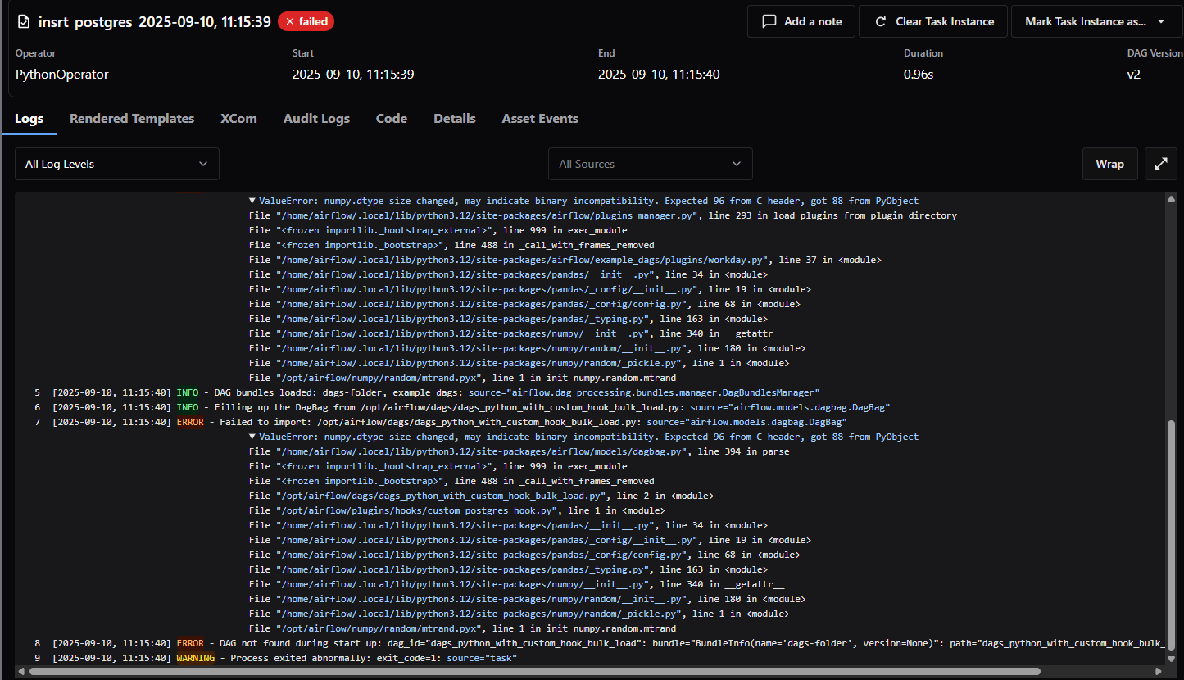Click log line 5 DAG bundles loaded

(426, 392)
